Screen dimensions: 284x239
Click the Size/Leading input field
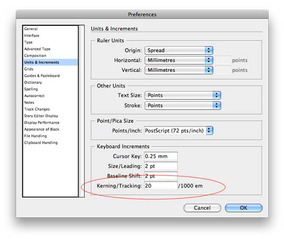click(x=161, y=166)
